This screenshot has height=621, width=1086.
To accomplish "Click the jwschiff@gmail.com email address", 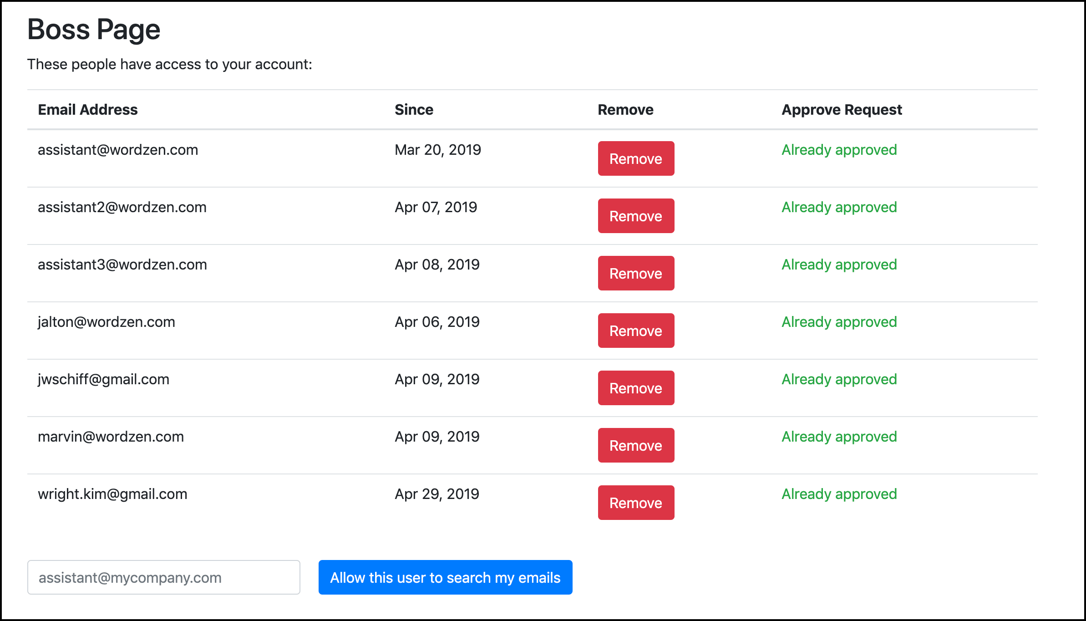I will click(103, 379).
